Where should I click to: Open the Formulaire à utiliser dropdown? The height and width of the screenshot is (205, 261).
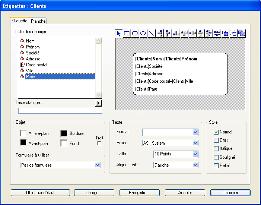click(x=98, y=165)
